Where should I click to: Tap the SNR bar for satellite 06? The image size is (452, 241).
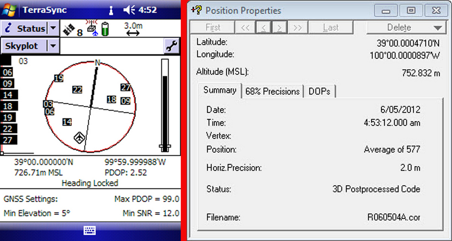click(7, 73)
